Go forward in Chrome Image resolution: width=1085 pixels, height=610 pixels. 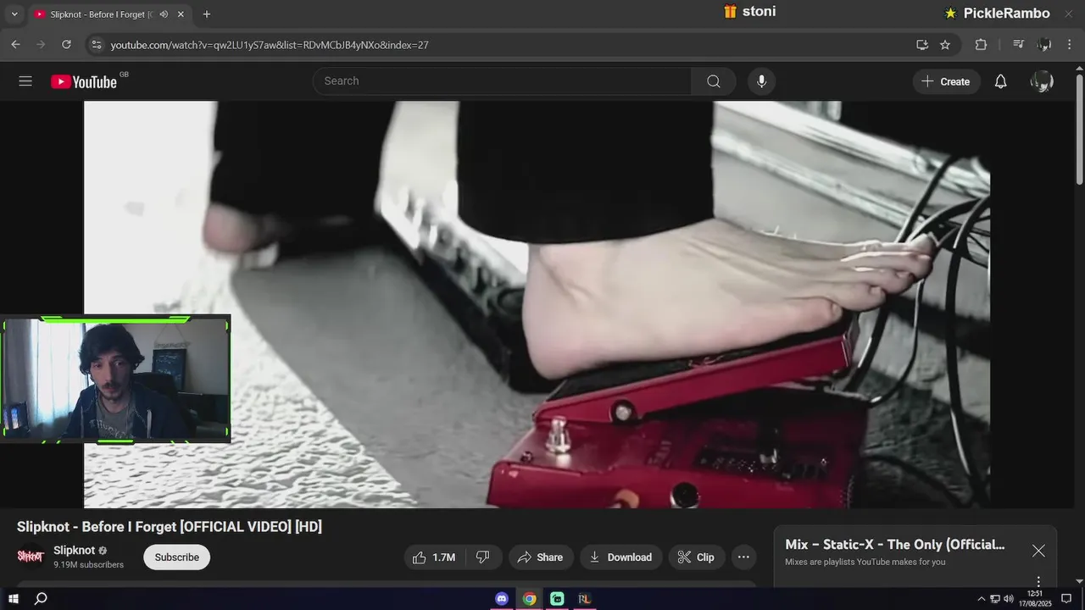pyautogui.click(x=41, y=45)
